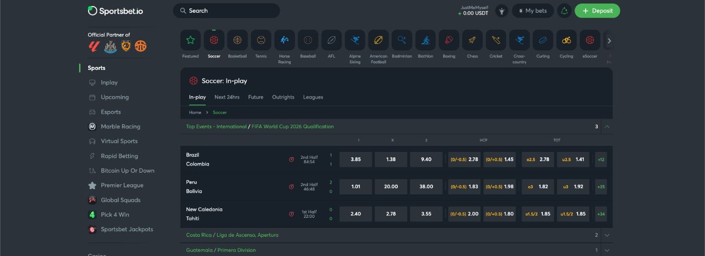Select the Boxing sport icon
The image size is (705, 256).
[x=449, y=40]
